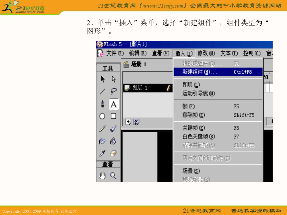Select 关键帧(K) menu entry
The width and height of the screenshot is (287, 215).
coord(218,128)
